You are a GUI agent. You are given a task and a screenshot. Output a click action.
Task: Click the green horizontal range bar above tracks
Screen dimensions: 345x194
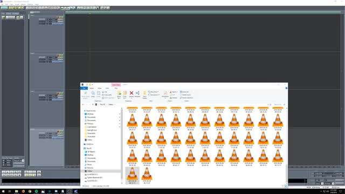[x=203, y=12]
